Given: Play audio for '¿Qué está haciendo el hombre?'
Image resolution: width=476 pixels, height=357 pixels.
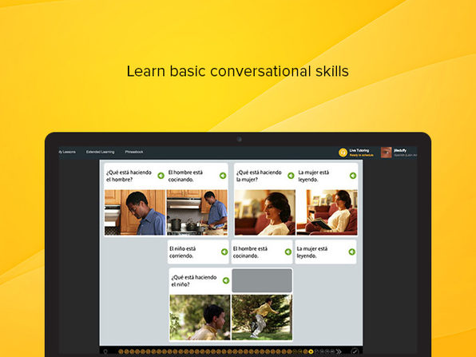Looking at the screenshot, I should click(x=161, y=176).
